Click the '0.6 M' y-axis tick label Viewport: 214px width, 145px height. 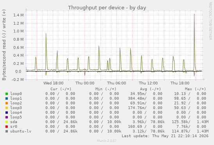pos(18,47)
